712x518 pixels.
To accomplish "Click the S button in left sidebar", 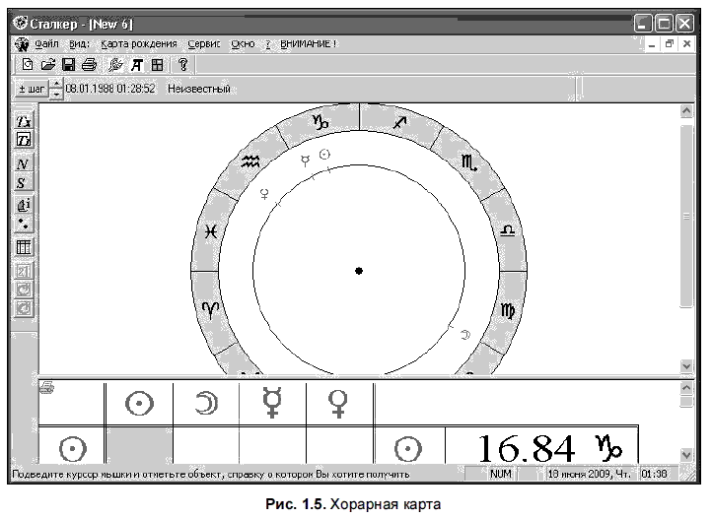I will [25, 182].
